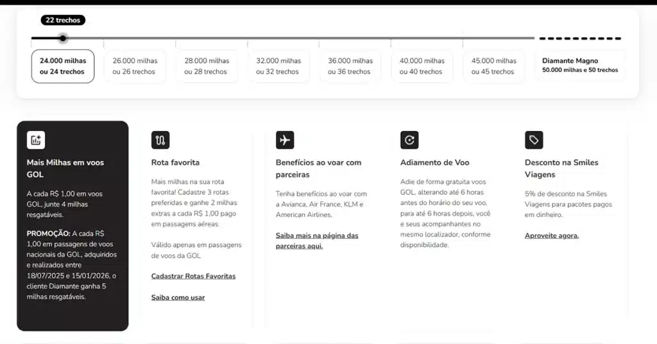Open the Saiba como usar link
657x344 pixels.
178,297
